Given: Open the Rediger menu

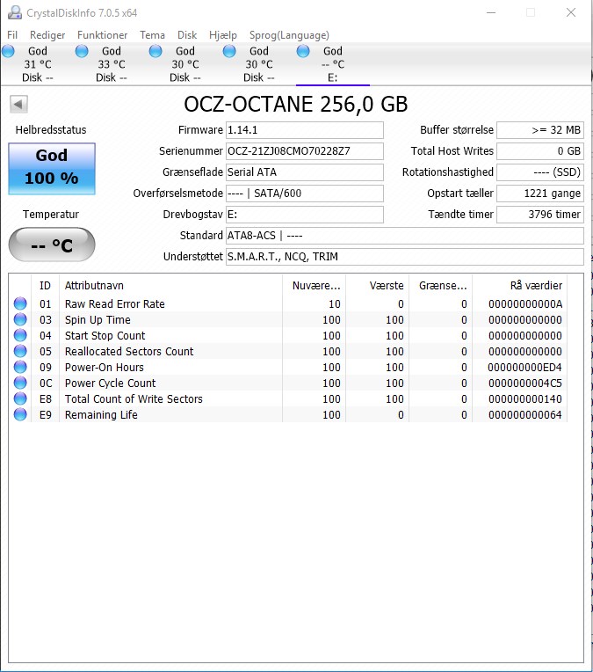Looking at the screenshot, I should (x=47, y=35).
